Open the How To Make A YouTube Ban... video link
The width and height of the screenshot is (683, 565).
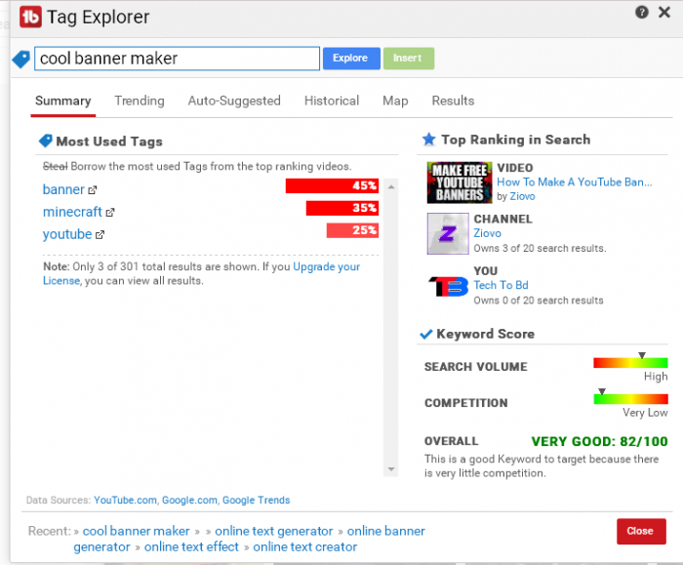pyautogui.click(x=575, y=182)
